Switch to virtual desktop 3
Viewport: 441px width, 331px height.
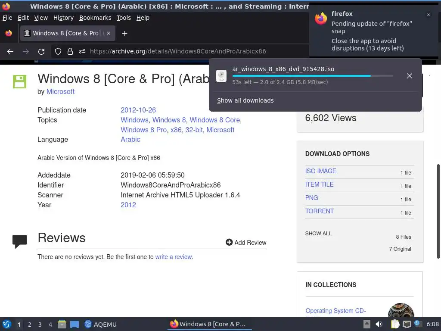pos(40,325)
